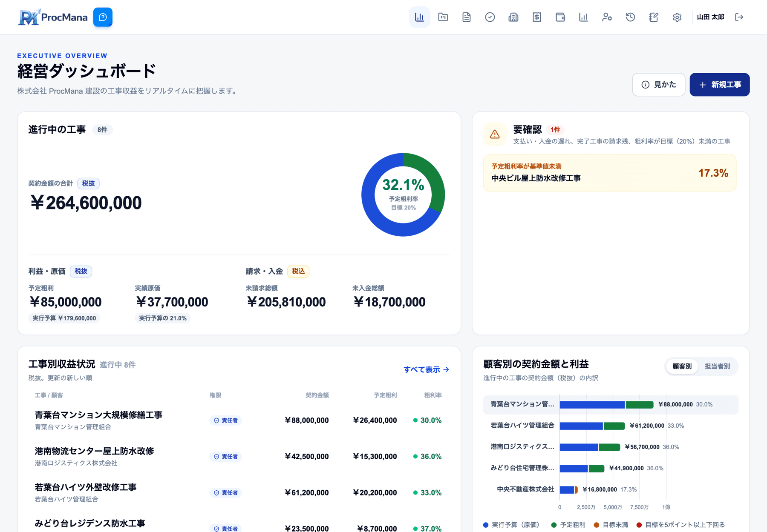Click the ￥61,200,000 contract cell in table
This screenshot has height=532, width=767.
(x=306, y=493)
